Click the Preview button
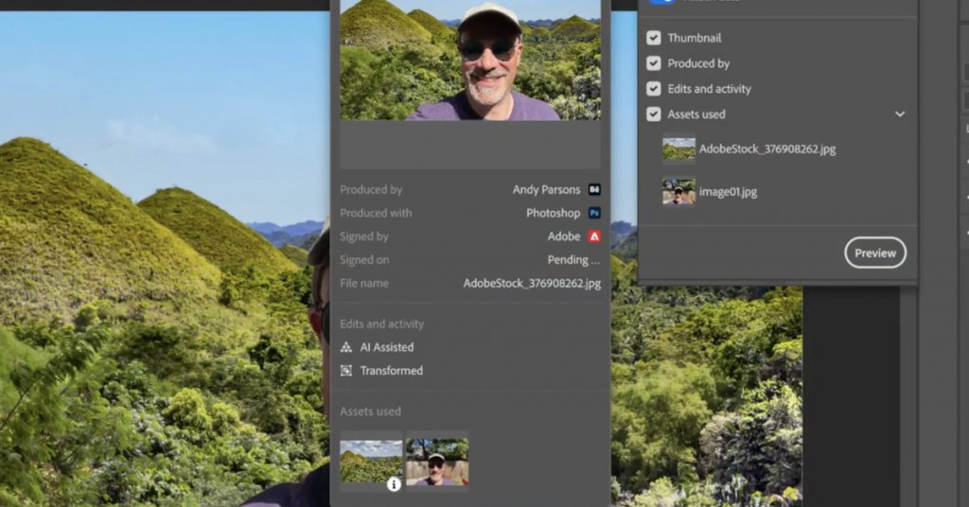969x507 pixels. [875, 253]
